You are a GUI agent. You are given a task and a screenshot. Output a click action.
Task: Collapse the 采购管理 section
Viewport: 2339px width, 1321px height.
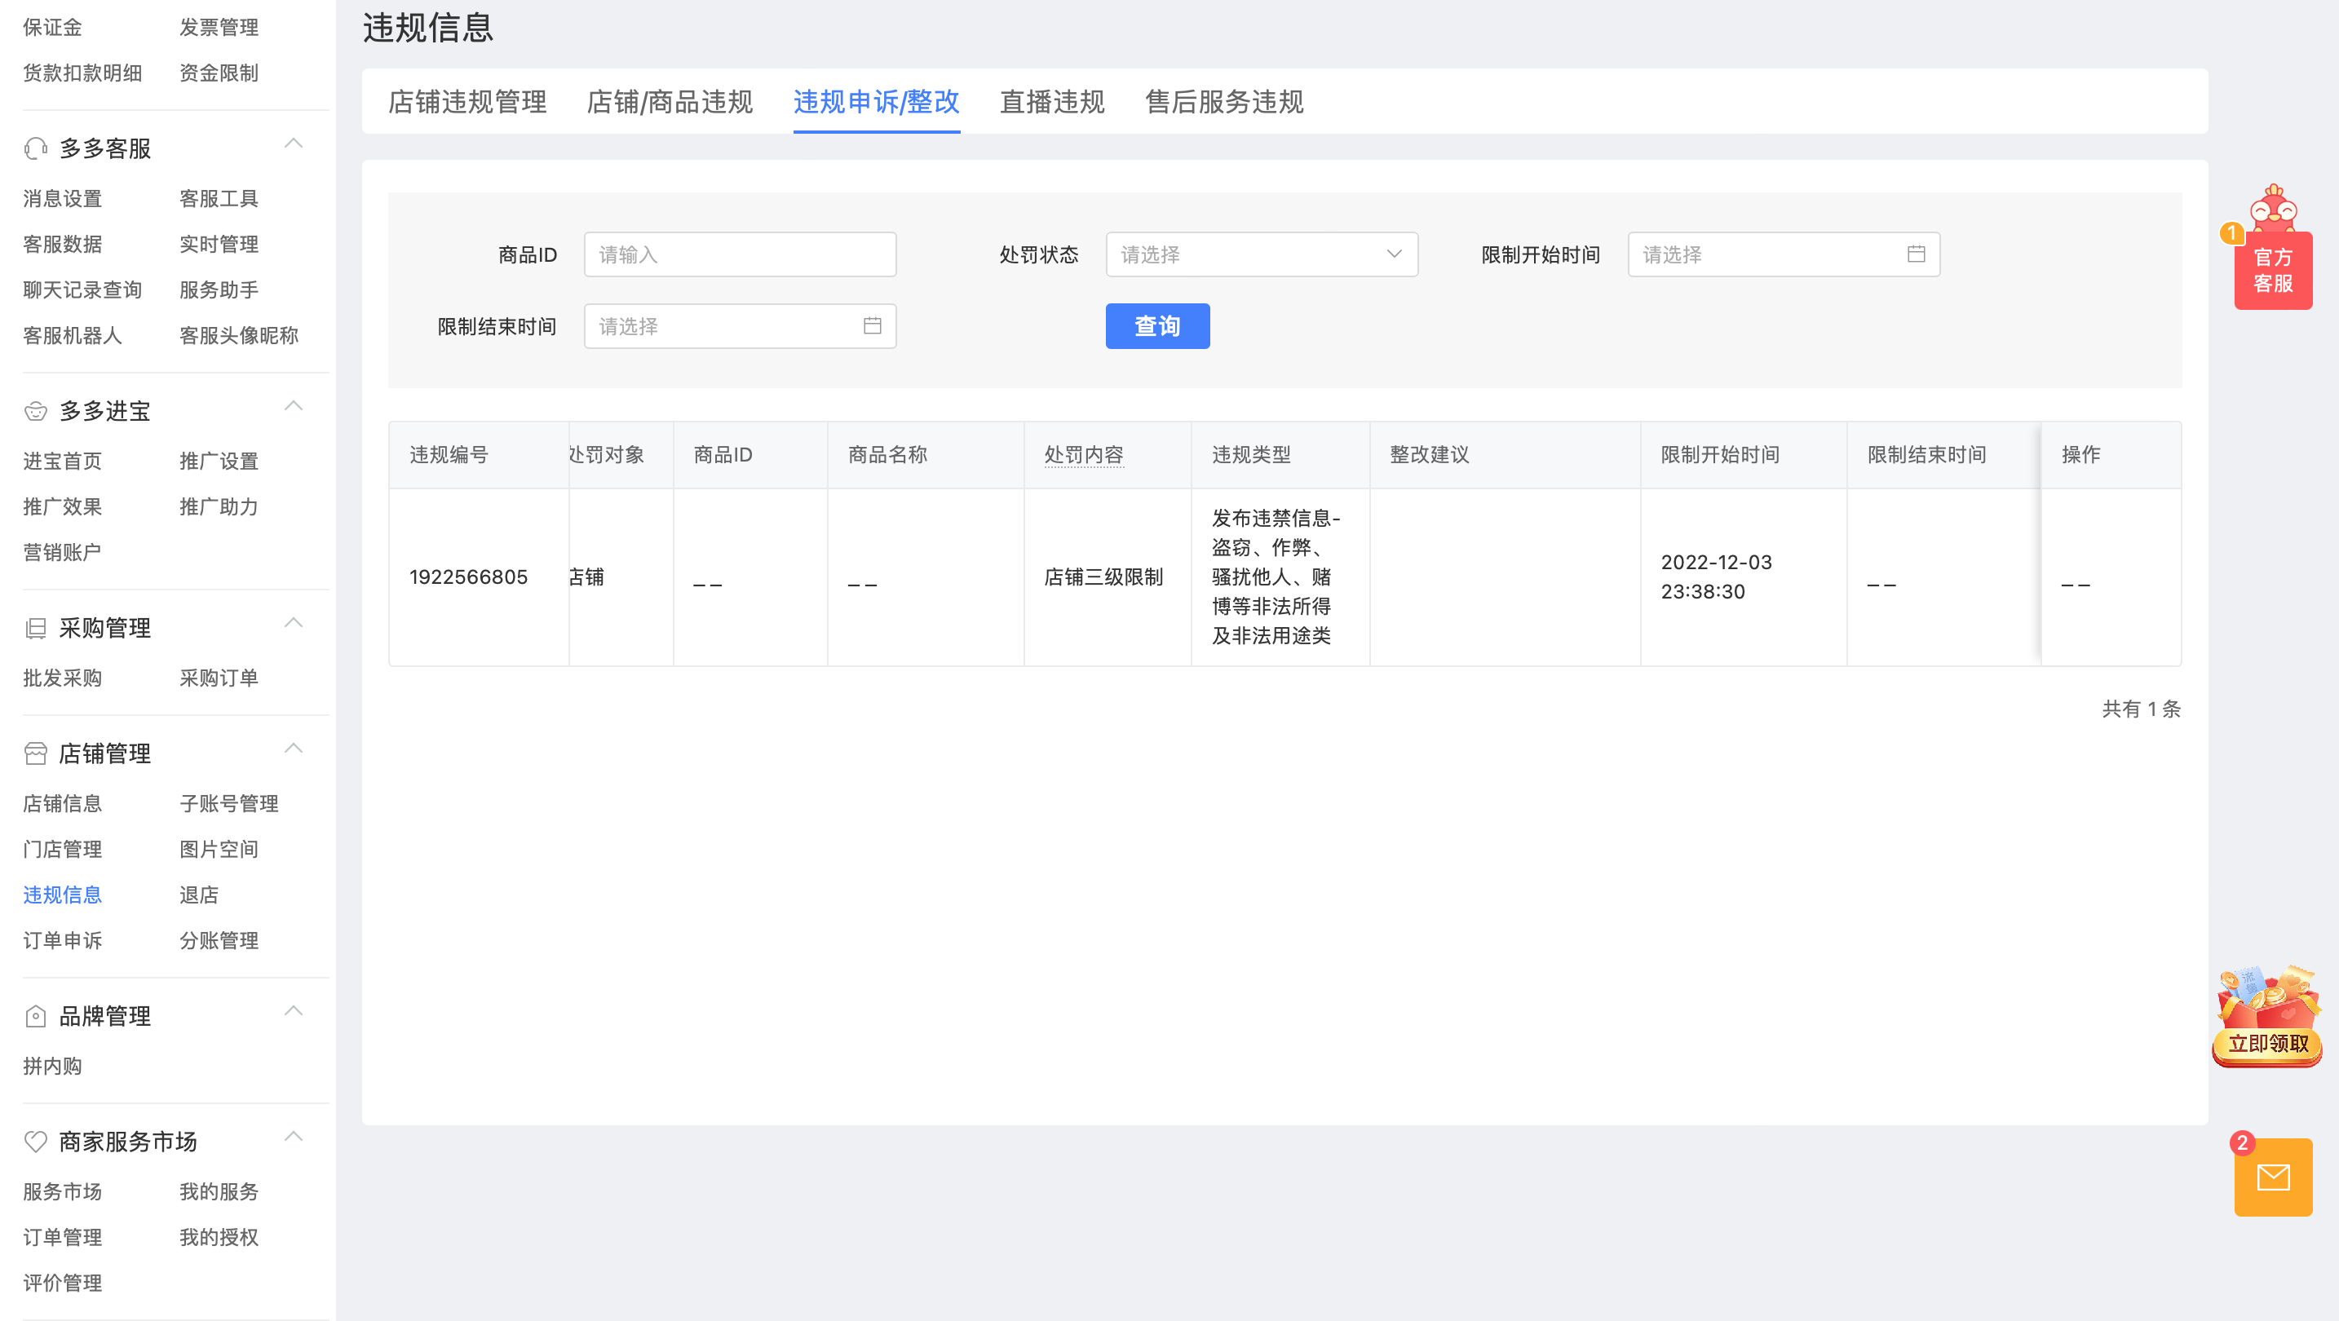pos(294,624)
